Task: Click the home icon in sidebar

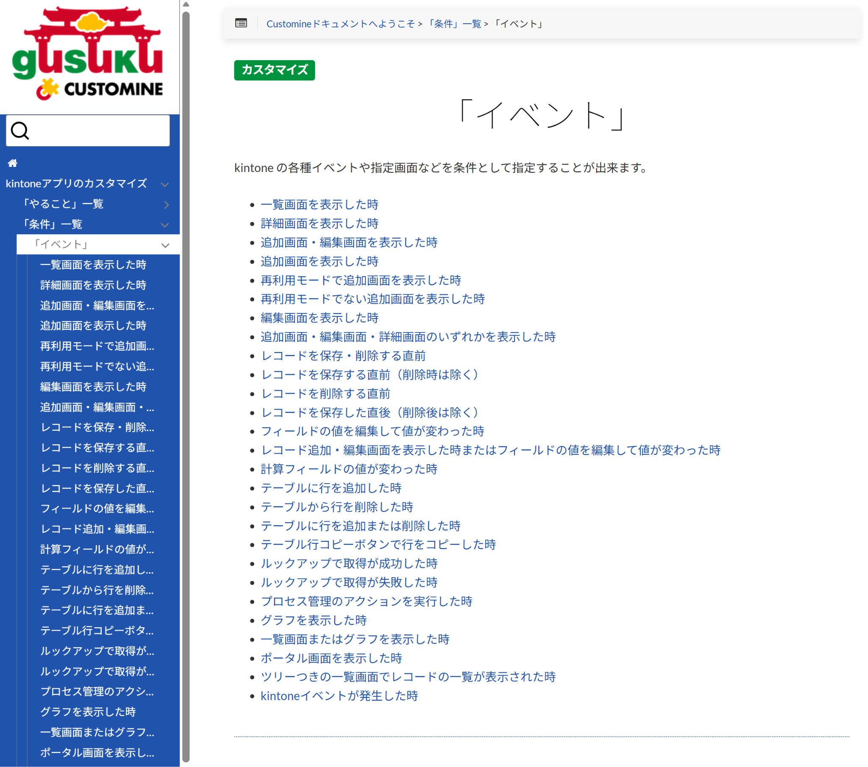Action: click(x=12, y=163)
